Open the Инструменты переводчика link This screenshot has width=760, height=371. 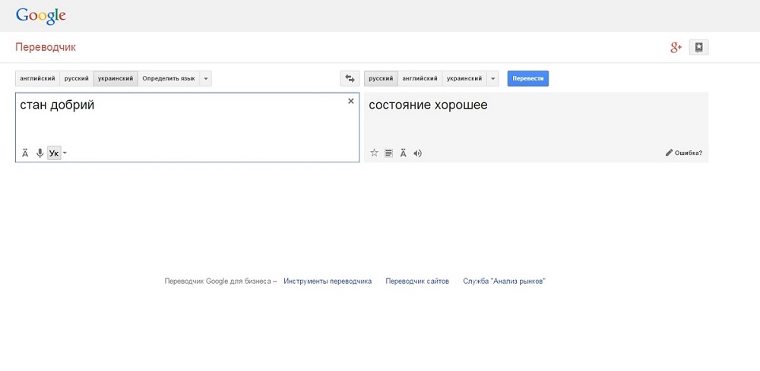pyautogui.click(x=328, y=281)
